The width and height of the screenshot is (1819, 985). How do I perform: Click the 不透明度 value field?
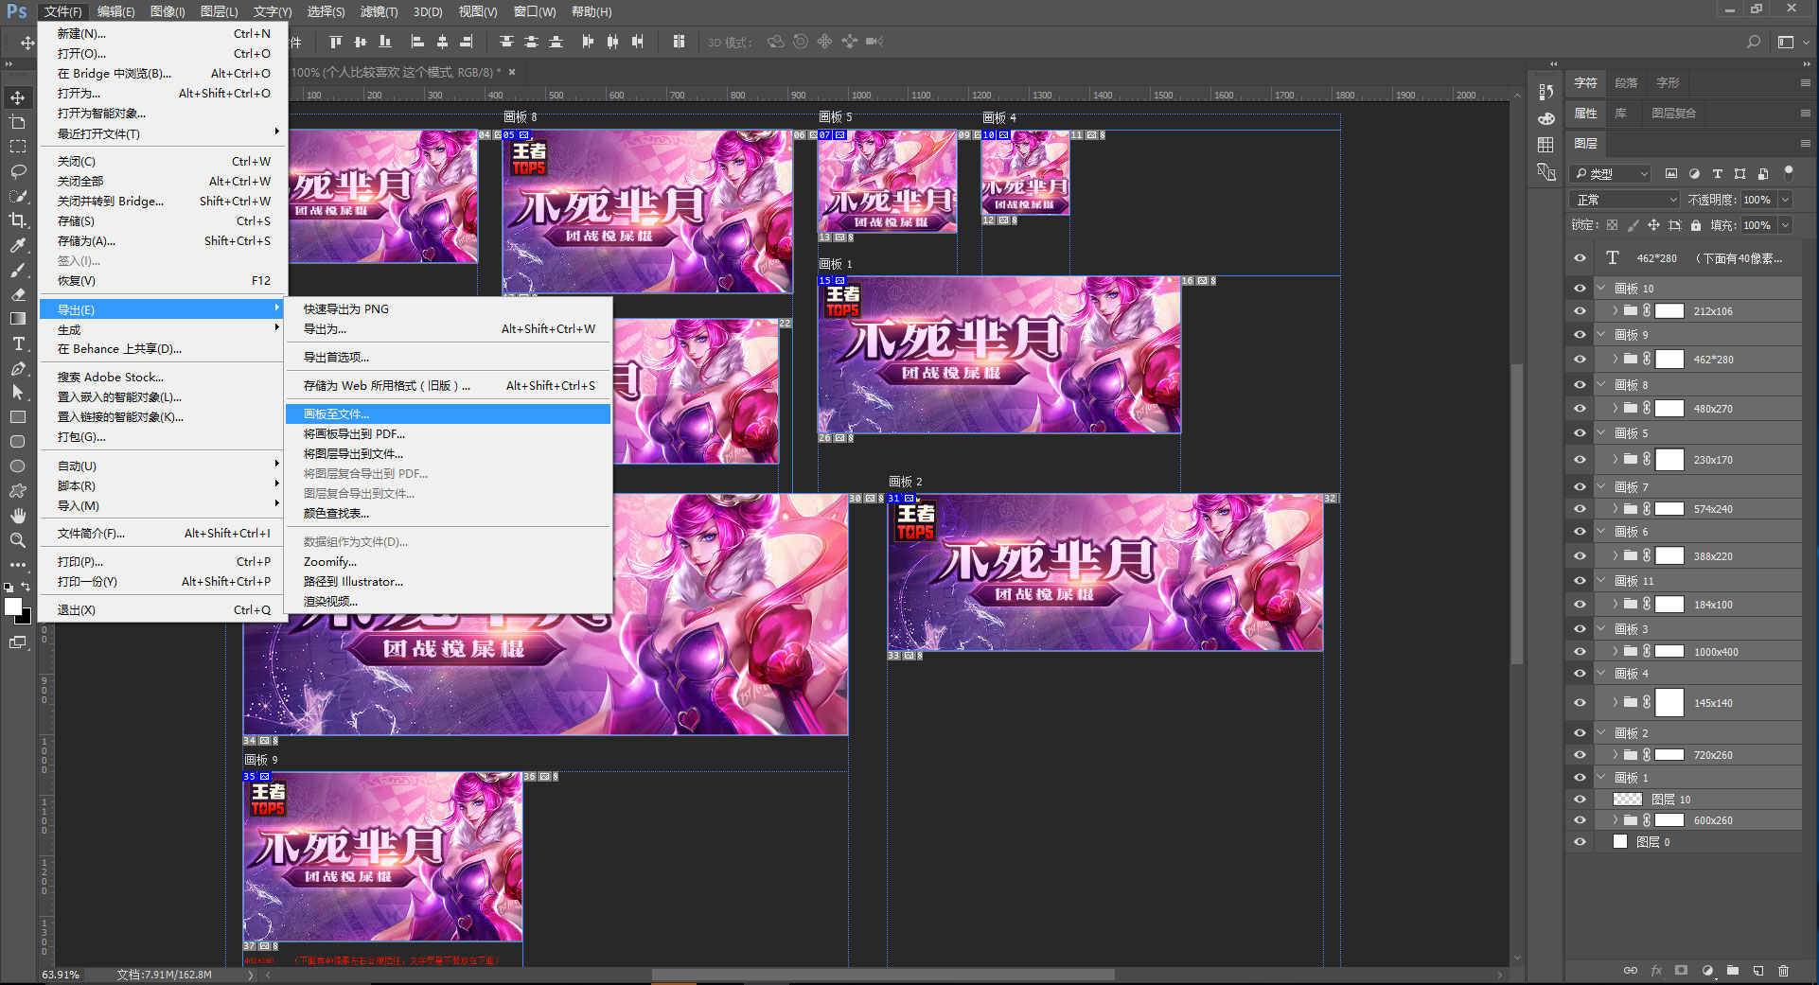tap(1757, 200)
